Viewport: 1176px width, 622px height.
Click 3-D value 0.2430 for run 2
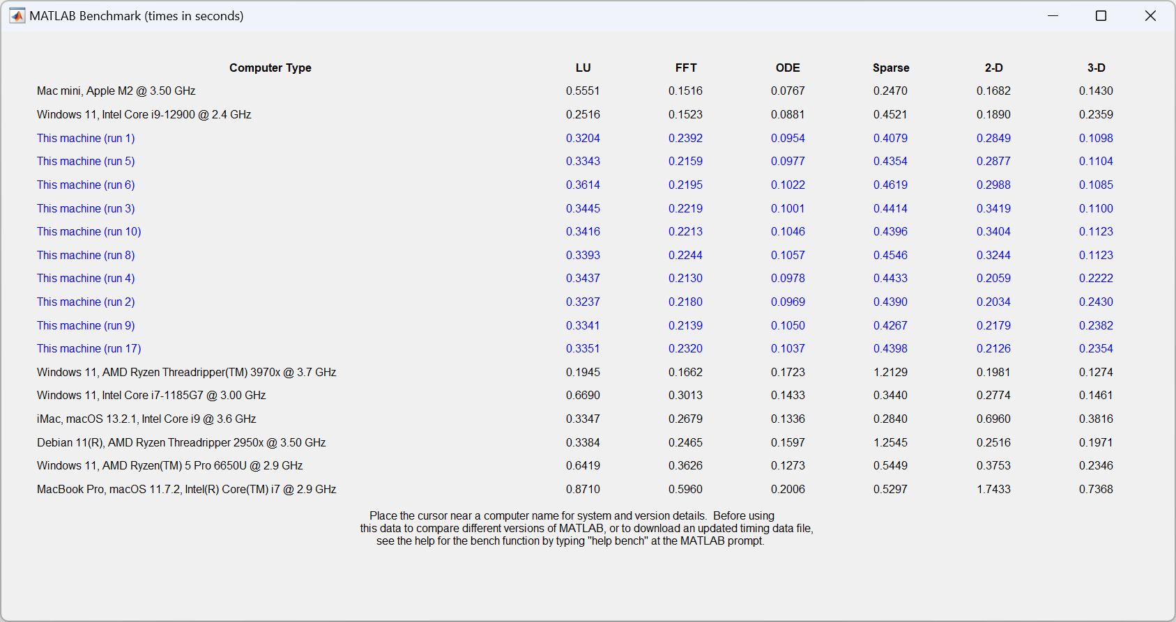click(x=1096, y=302)
